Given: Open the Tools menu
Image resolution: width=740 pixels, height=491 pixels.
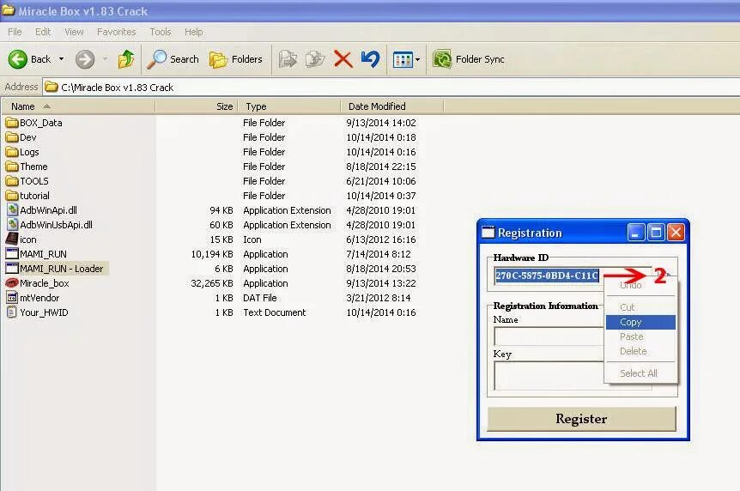Looking at the screenshot, I should [161, 32].
